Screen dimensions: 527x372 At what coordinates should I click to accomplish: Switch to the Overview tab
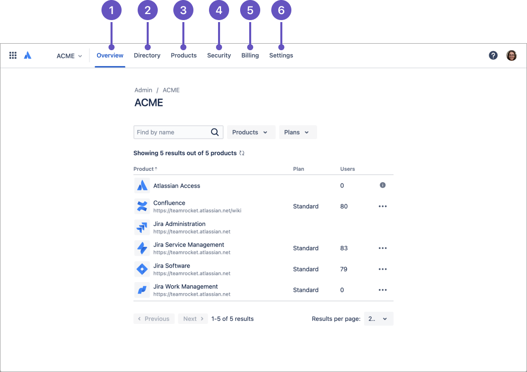[x=110, y=55]
